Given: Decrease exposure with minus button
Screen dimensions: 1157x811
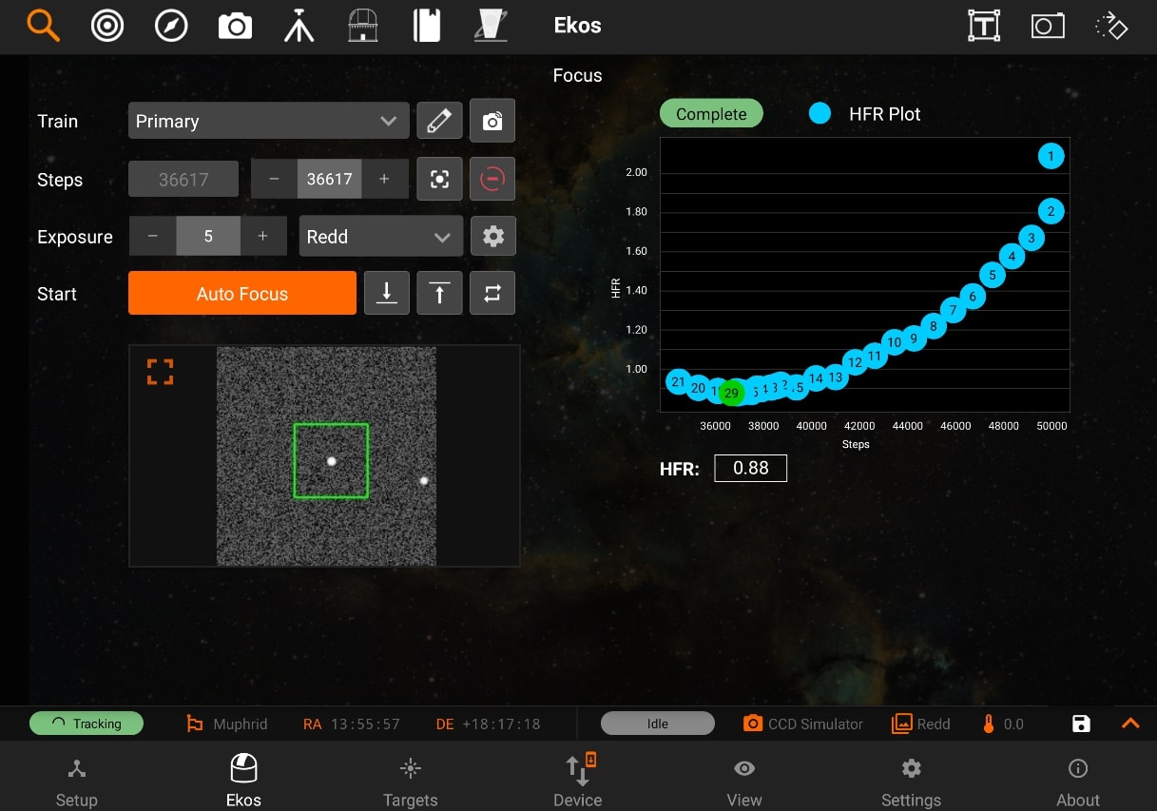Looking at the screenshot, I should [152, 236].
